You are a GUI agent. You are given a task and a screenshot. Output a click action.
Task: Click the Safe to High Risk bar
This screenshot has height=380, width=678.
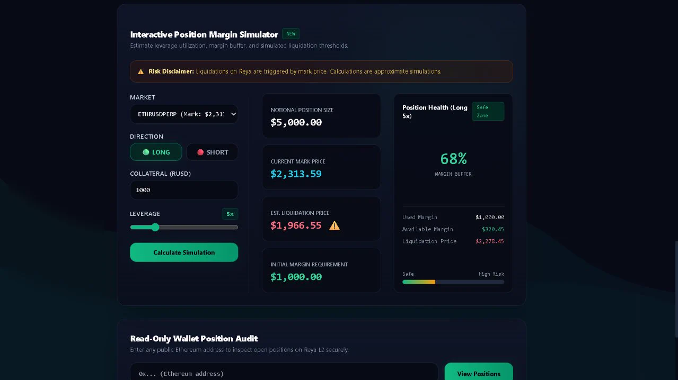[x=453, y=282]
